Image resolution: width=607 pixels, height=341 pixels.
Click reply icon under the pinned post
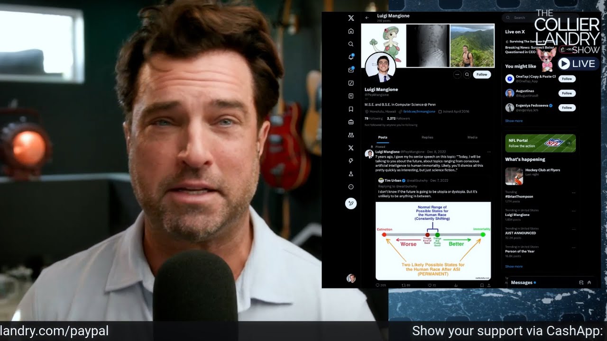378,285
